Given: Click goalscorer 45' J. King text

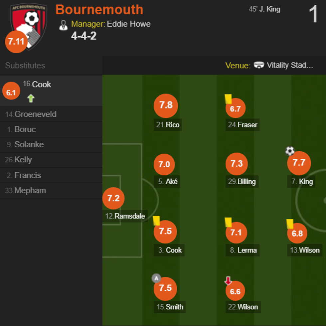Looking at the screenshot, I should pos(264,9).
